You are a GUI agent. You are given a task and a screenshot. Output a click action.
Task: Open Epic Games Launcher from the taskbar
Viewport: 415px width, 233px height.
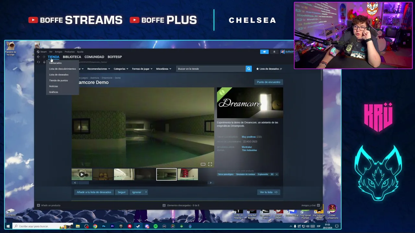click(x=121, y=226)
